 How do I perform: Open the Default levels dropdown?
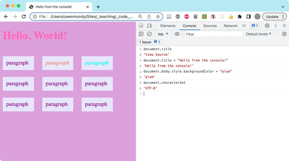pos(259,34)
